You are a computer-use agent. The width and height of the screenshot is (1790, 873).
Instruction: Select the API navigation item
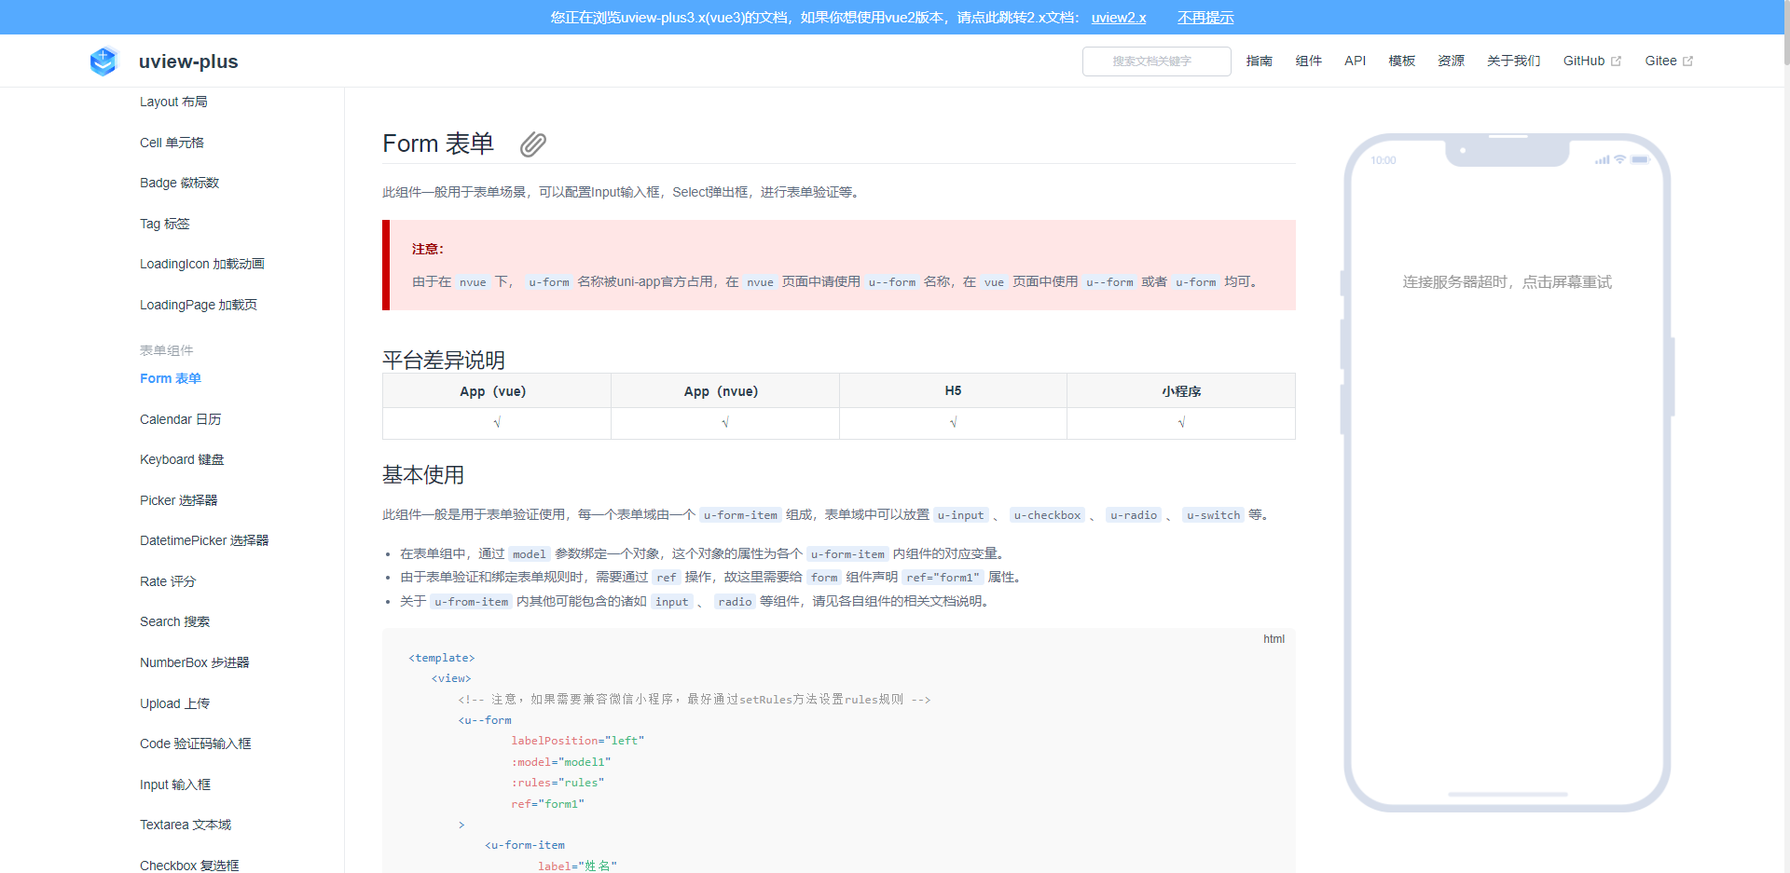pyautogui.click(x=1355, y=61)
